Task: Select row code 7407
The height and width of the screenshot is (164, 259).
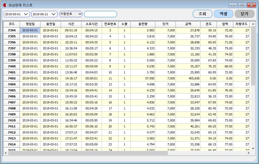Action: (x=12, y=102)
